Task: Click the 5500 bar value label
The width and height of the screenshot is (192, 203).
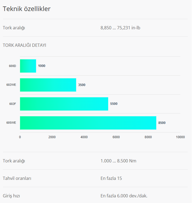Action: point(114,104)
